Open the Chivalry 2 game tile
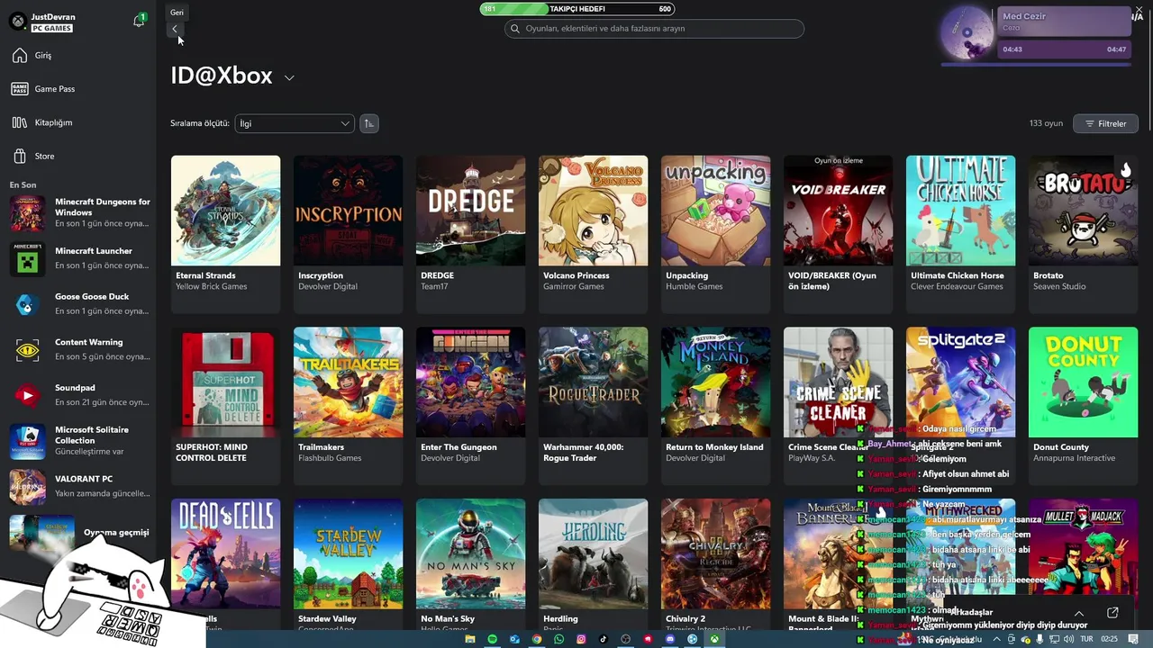Viewport: 1153px width, 648px height. click(x=715, y=564)
